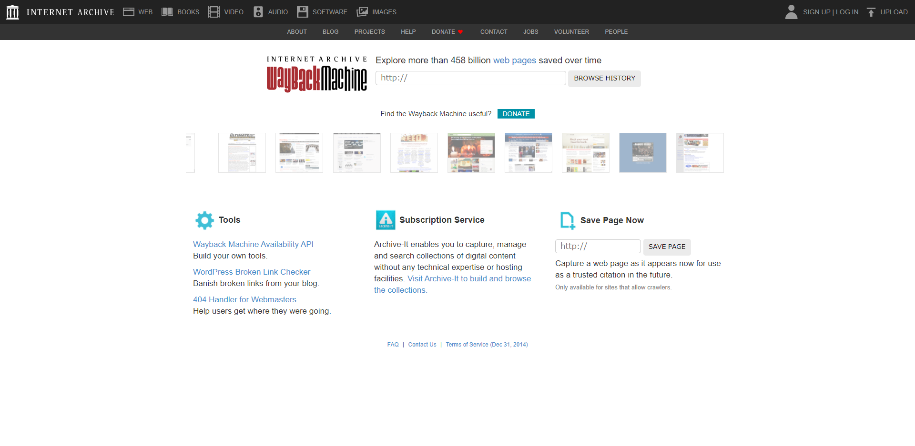This screenshot has width=915, height=446.
Task: Click the Save Page Now URL field
Action: pos(598,246)
